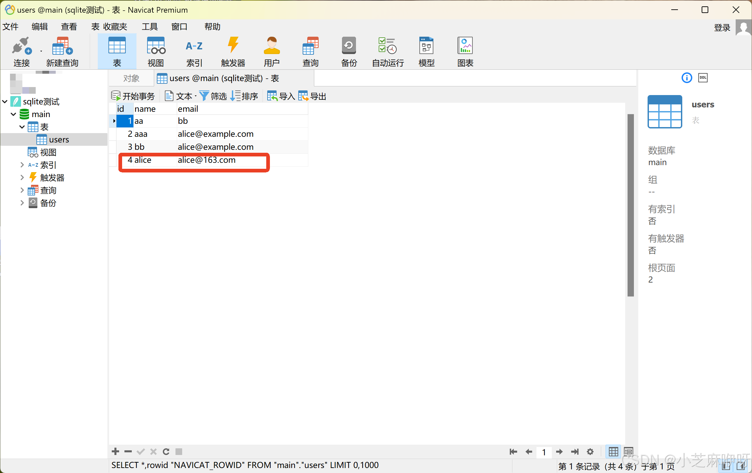Open the 自动运行 toolbar icon
The height and width of the screenshot is (473, 752).
[x=387, y=51]
